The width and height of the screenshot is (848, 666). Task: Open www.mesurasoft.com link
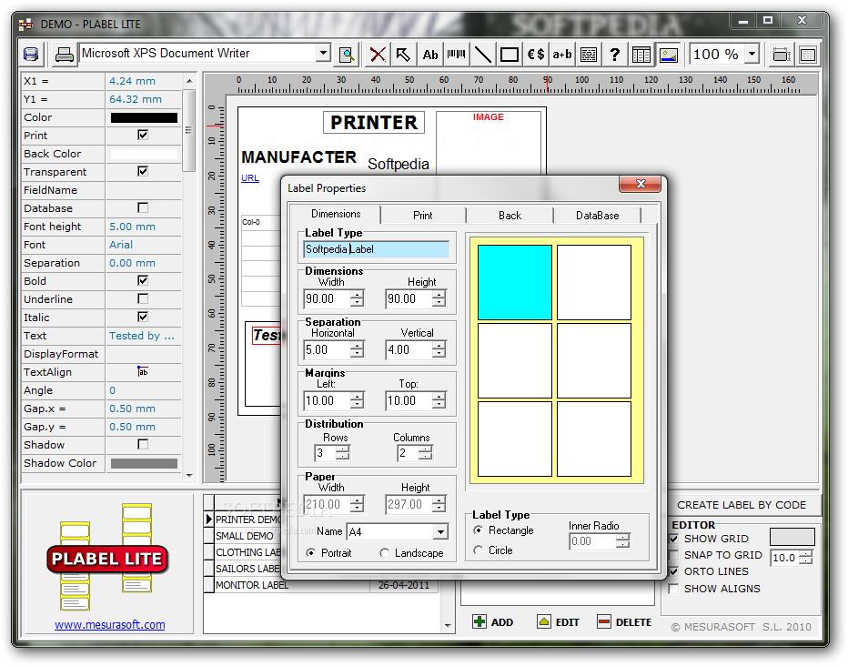click(110, 625)
